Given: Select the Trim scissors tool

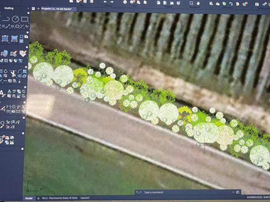Looking at the screenshot, I should tap(13, 73).
